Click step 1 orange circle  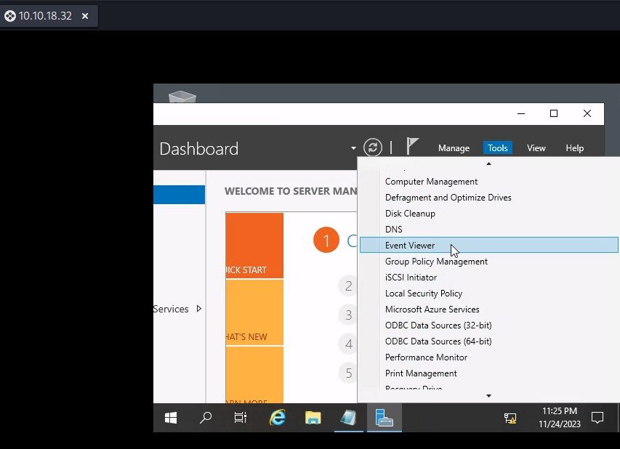[326, 240]
